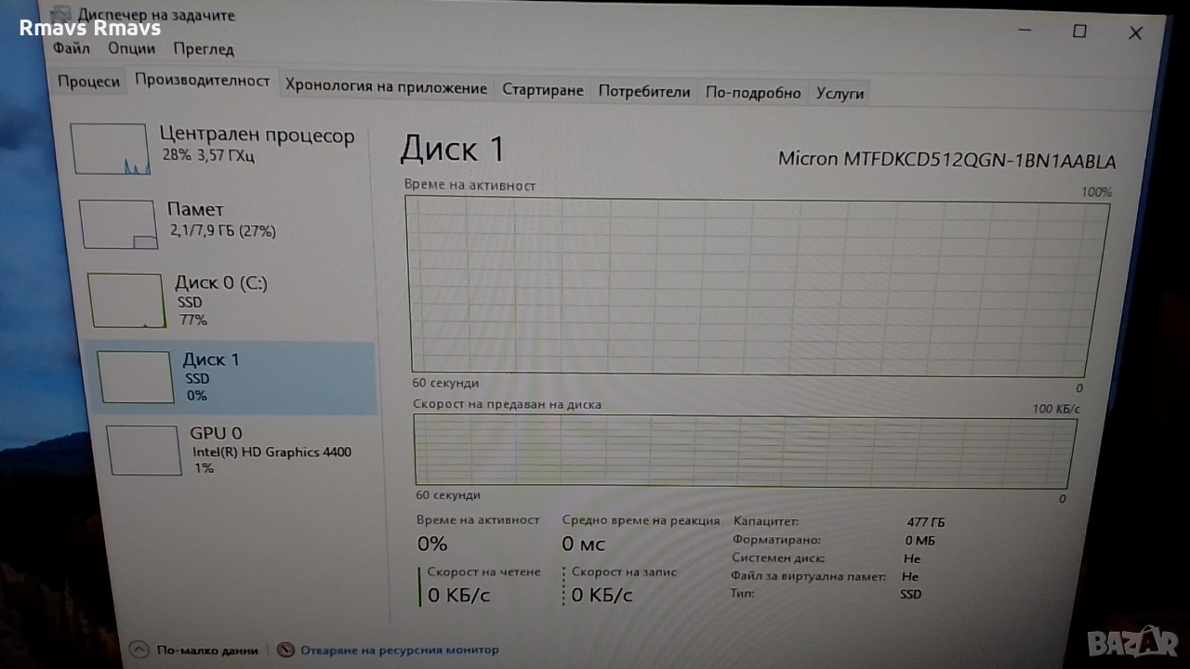Click the 0 МБ formatted value
The height and width of the screenshot is (669, 1190).
919,541
